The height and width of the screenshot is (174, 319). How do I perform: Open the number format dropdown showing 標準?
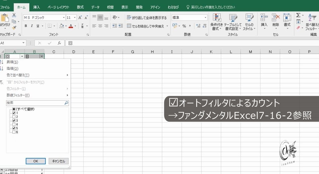[205, 18]
